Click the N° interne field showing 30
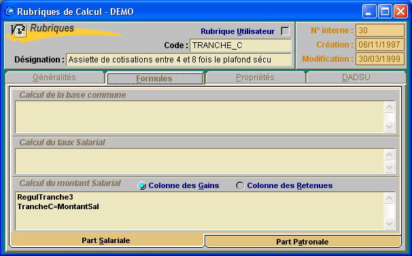The width and height of the screenshot is (412, 256). (380, 31)
